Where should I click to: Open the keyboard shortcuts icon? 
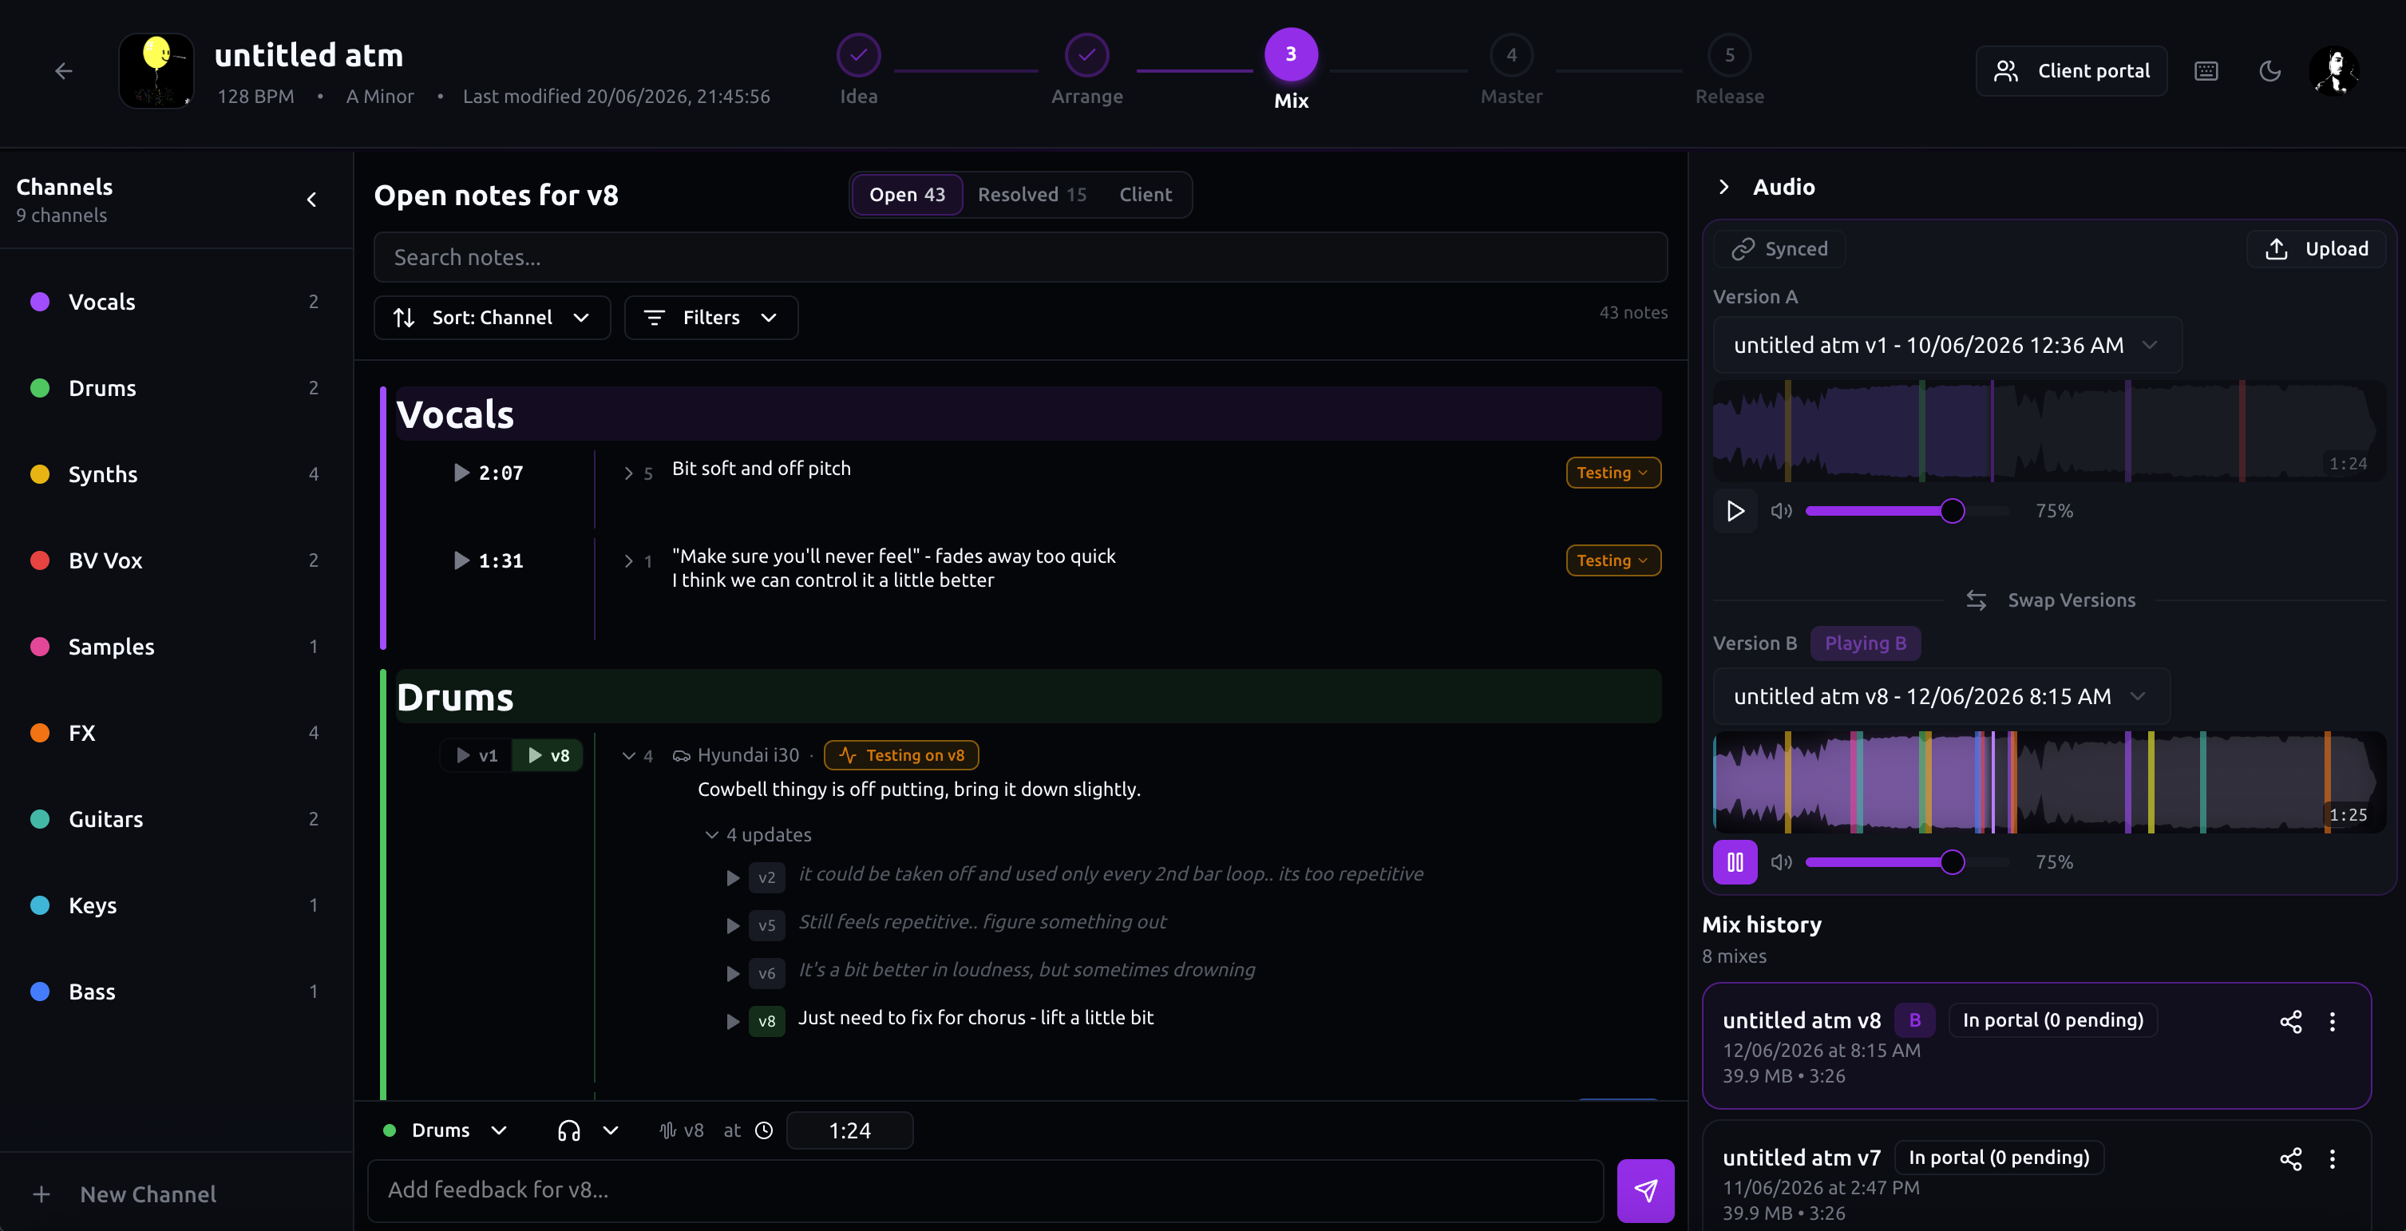tap(2206, 71)
